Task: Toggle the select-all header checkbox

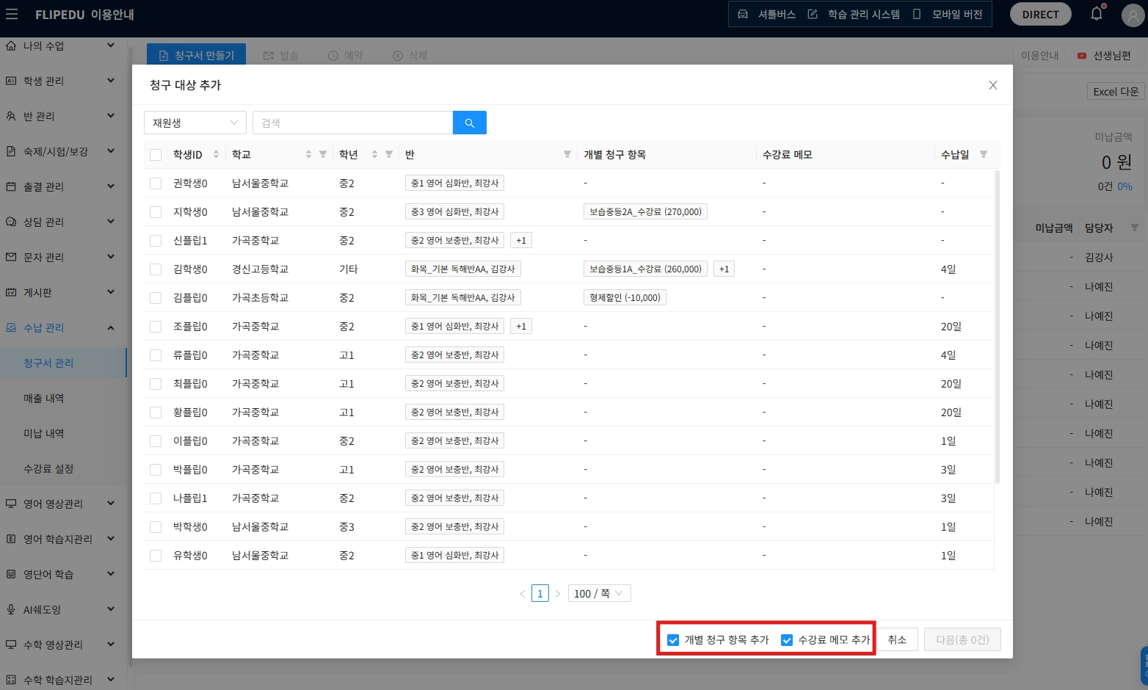Action: (156, 155)
